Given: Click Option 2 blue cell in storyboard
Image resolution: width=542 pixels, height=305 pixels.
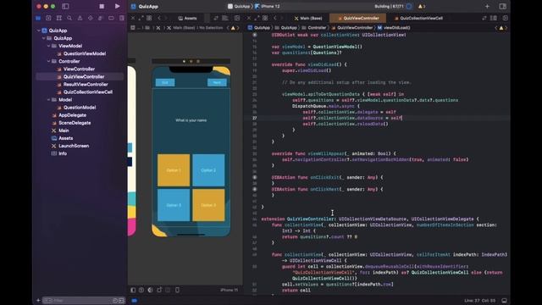Looking at the screenshot, I should pyautogui.click(x=208, y=170).
